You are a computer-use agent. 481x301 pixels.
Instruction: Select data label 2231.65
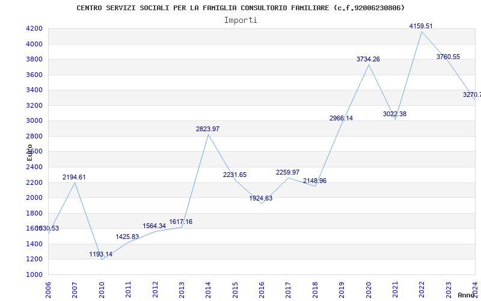(234, 175)
